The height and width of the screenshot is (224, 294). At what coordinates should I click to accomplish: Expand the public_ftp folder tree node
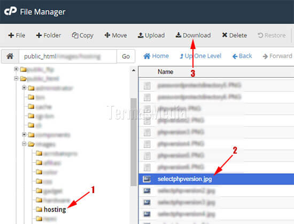[16, 69]
